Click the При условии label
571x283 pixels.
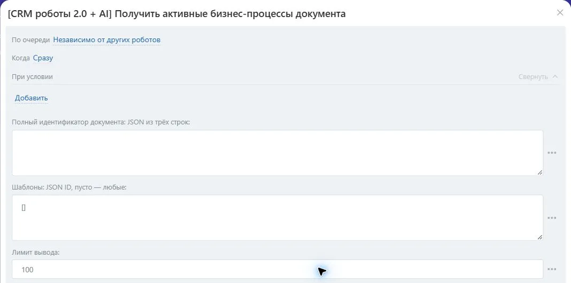(x=33, y=77)
